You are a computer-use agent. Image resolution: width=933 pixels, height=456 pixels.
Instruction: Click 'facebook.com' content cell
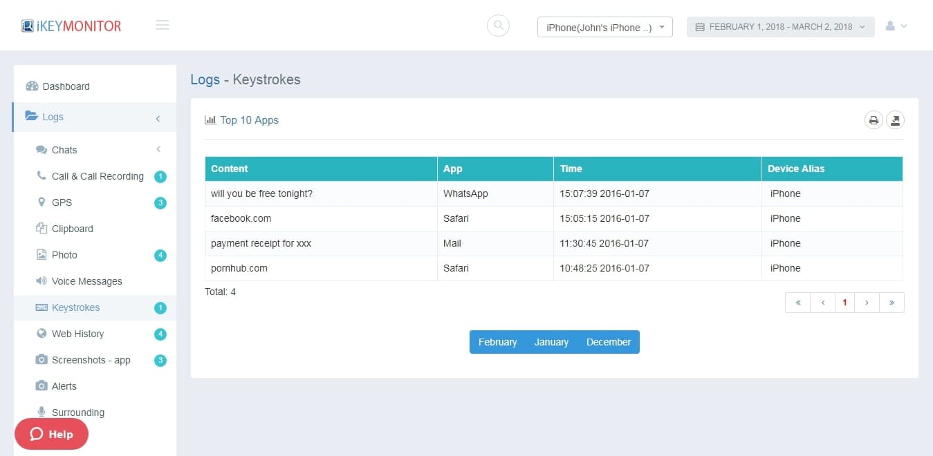[x=321, y=218]
